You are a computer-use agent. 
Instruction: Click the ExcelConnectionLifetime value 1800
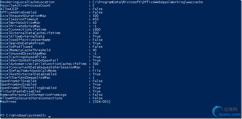[96, 29]
